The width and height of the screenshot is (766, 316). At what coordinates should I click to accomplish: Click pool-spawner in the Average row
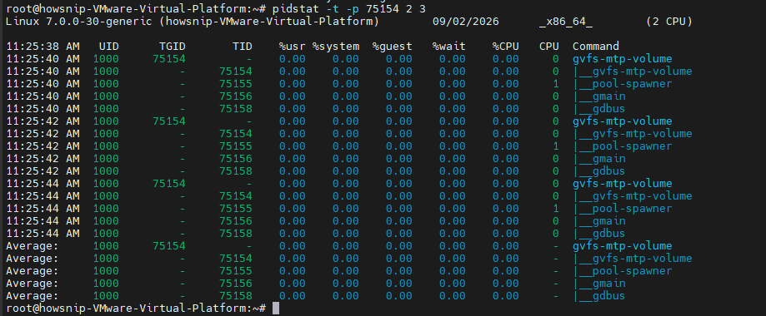(x=632, y=271)
